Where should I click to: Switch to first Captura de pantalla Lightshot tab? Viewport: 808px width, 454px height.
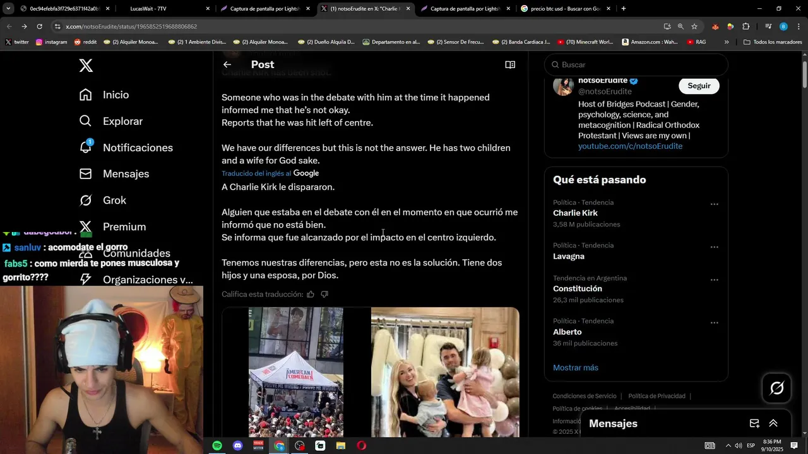coord(265,9)
